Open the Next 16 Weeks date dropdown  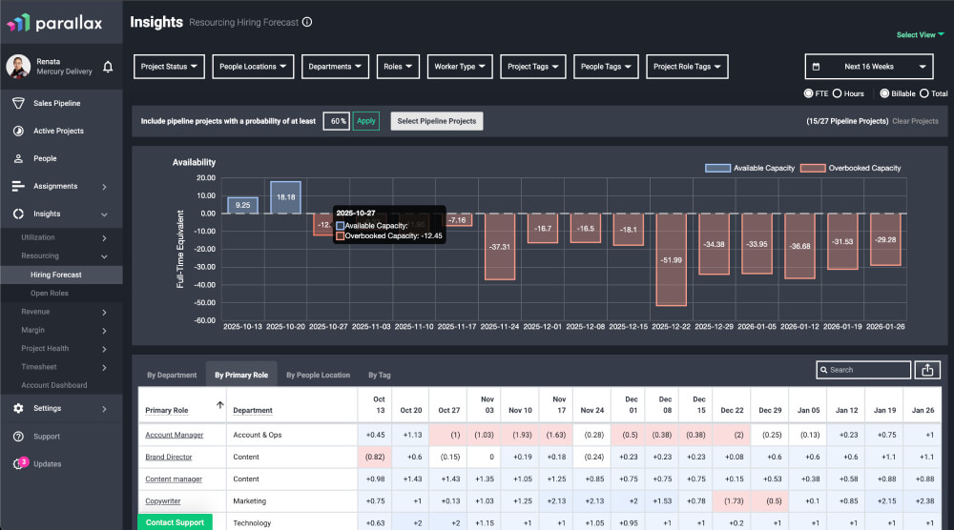coord(868,67)
